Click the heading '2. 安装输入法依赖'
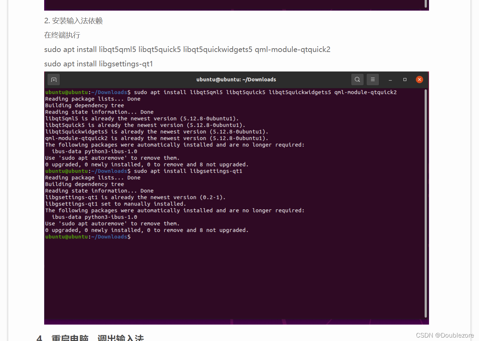 73,21
